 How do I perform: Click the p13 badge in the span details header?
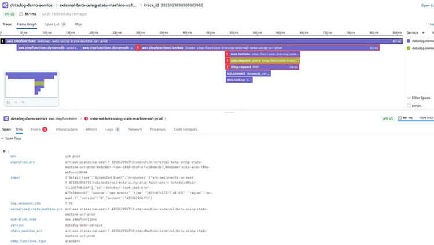coord(388,118)
